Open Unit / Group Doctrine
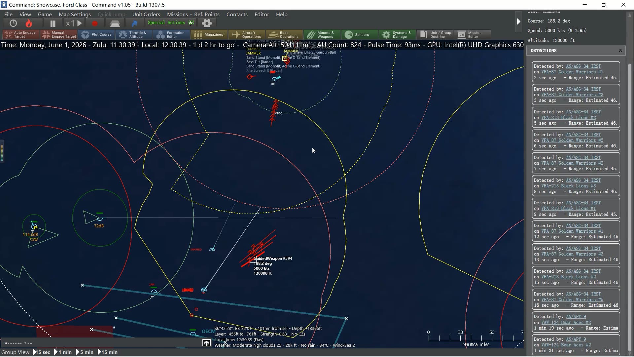Screen dimensions: 634x357 point(435,34)
